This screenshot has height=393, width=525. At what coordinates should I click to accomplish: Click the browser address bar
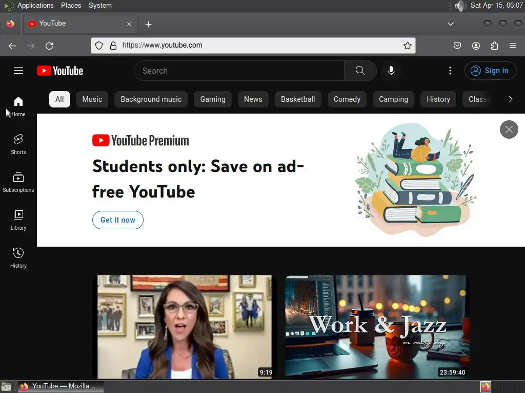(253, 46)
